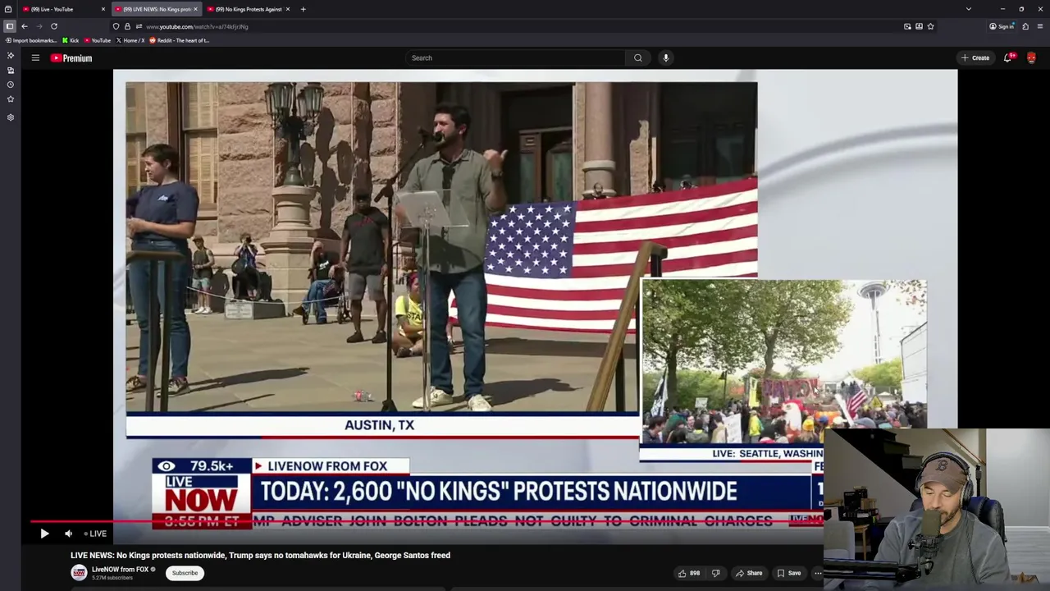Mute the video with speaker icon

pyautogui.click(x=68, y=534)
